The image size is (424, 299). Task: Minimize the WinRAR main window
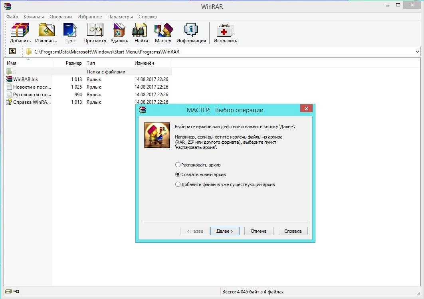click(387, 6)
